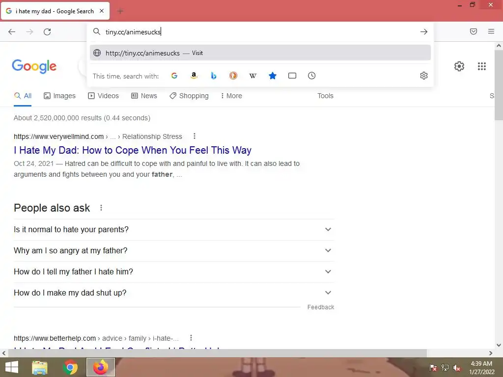
Task: Click the Feedback link
Action: [321, 307]
